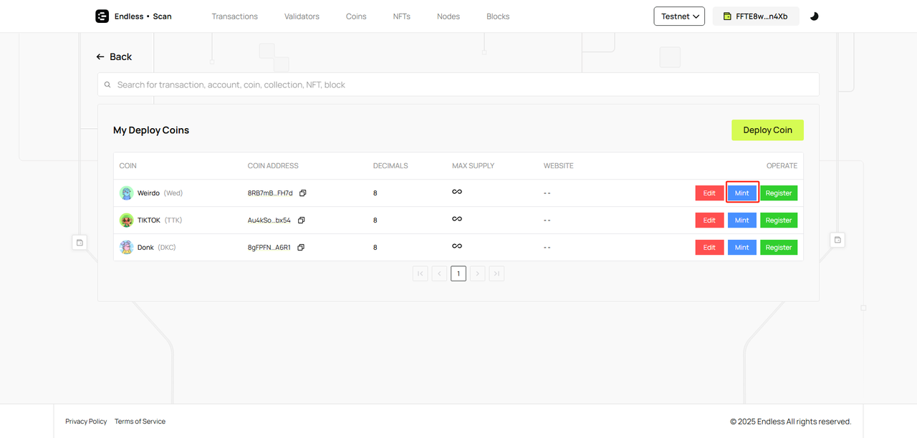Focus the transaction search field
The width and height of the screenshot is (917, 438).
[x=458, y=84]
